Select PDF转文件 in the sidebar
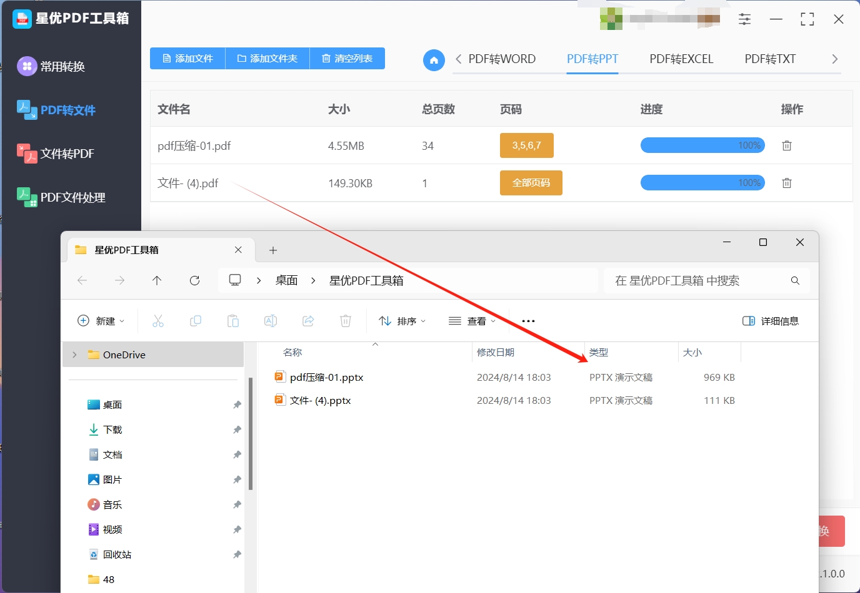860x593 pixels. point(56,110)
